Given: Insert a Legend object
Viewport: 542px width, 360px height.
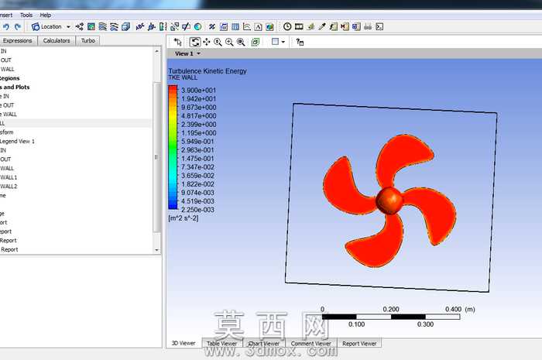Looking at the screenshot, I should (163, 26).
